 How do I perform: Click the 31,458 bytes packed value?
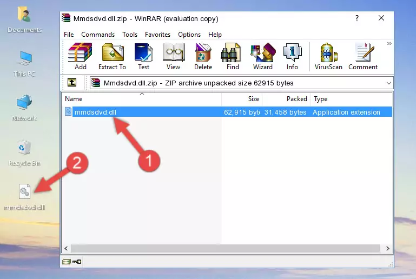point(285,112)
